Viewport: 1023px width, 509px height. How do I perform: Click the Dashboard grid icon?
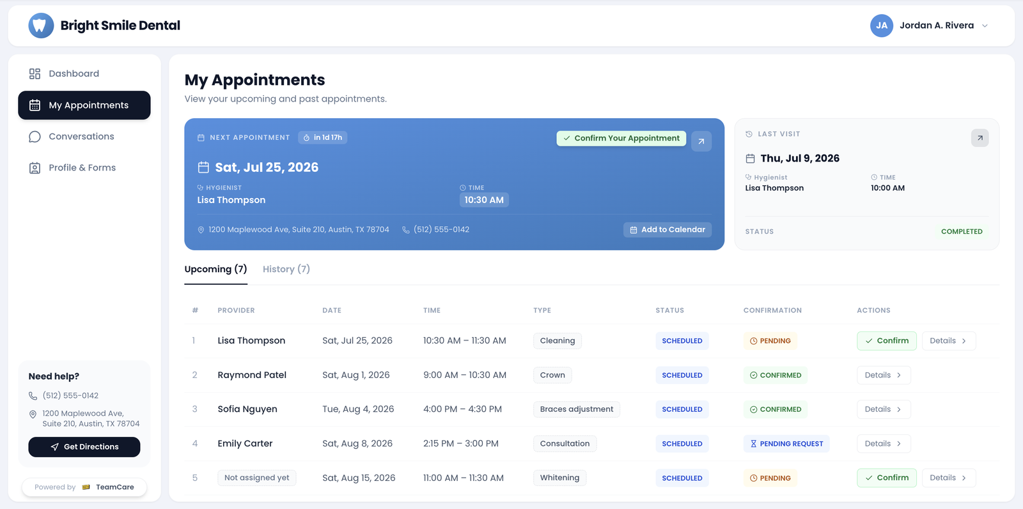click(35, 73)
